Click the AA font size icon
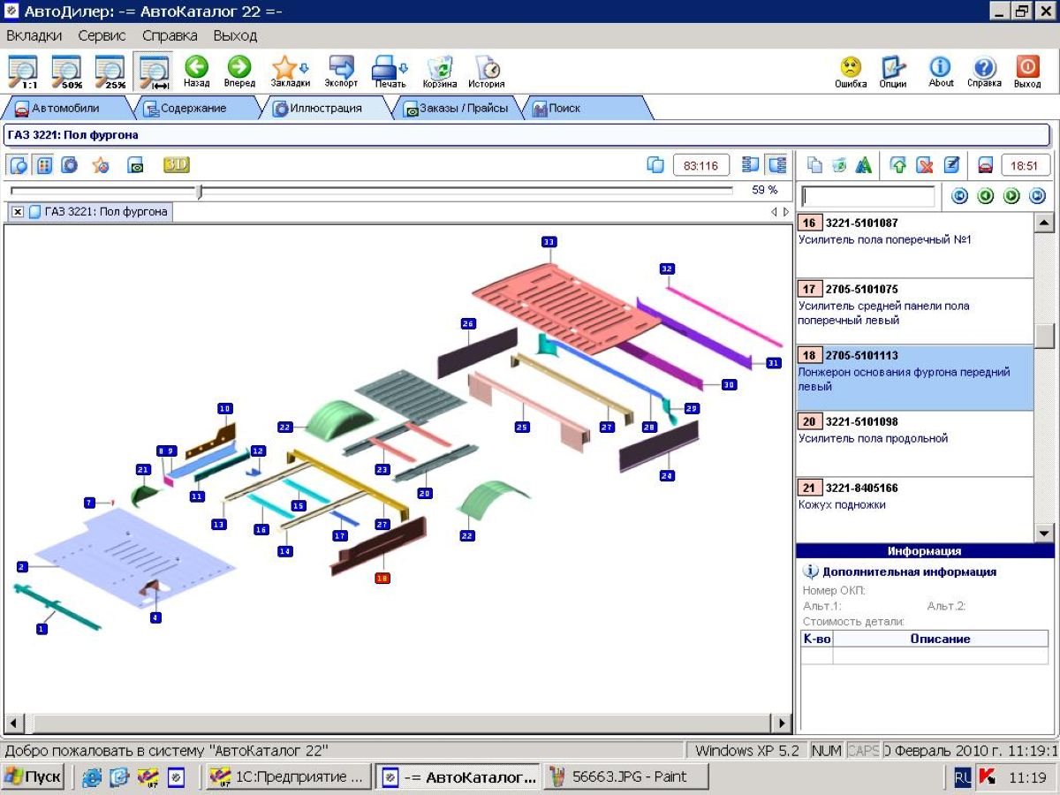The height and width of the screenshot is (795, 1060). [x=864, y=165]
